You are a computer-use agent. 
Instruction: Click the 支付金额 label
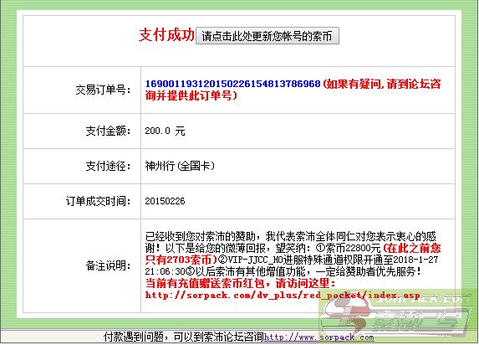point(108,131)
